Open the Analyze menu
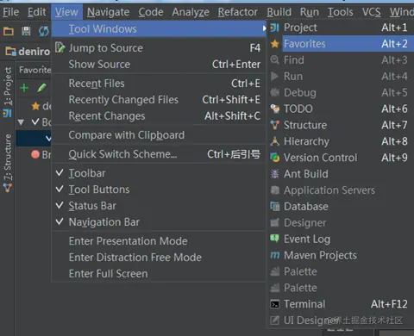This screenshot has height=336, width=414. coord(191,12)
